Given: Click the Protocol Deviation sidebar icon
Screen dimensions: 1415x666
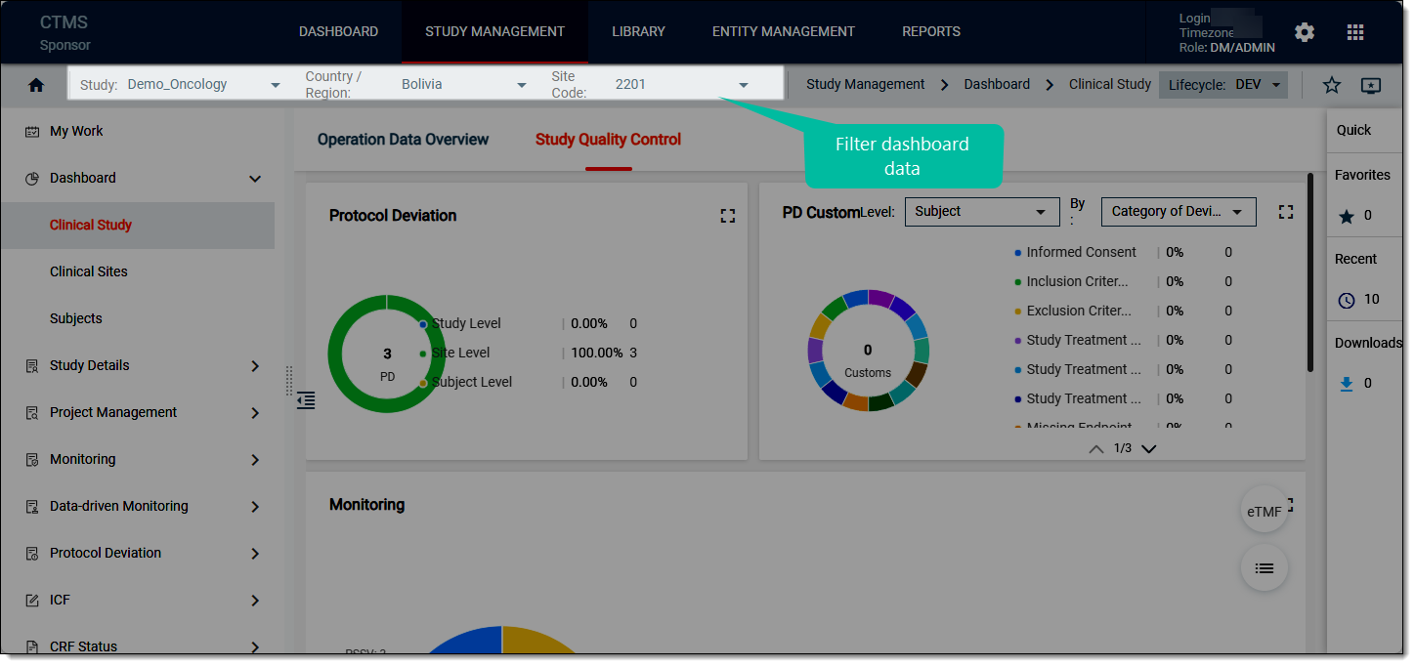Looking at the screenshot, I should (32, 554).
